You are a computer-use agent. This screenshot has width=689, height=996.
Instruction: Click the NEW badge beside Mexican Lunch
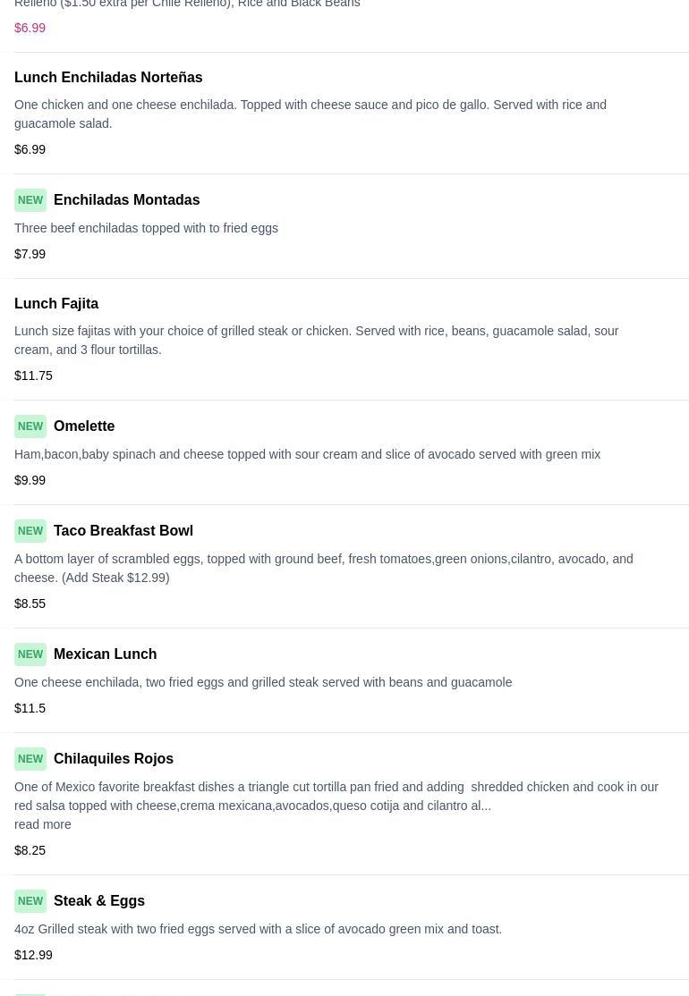(x=30, y=654)
